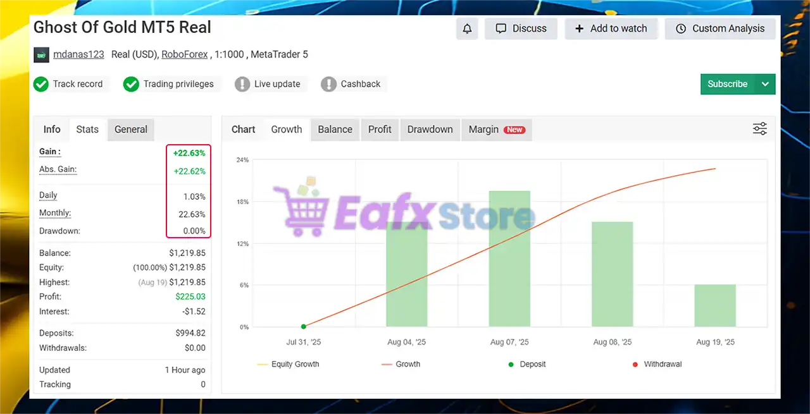Click the "Monthly:" label

(55, 213)
